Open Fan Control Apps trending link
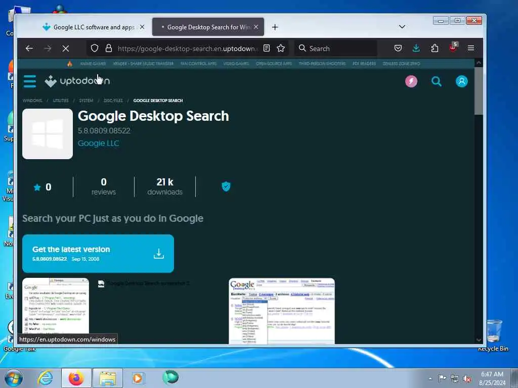This screenshot has width=518, height=388. coord(198,64)
